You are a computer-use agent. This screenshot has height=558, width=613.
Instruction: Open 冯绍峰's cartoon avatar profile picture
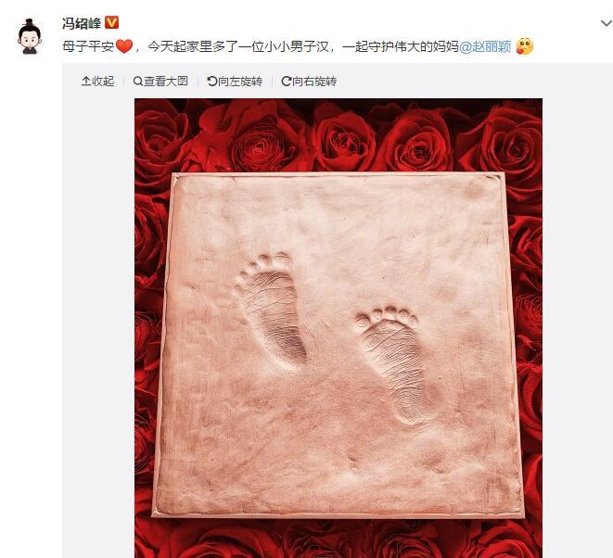click(x=30, y=36)
